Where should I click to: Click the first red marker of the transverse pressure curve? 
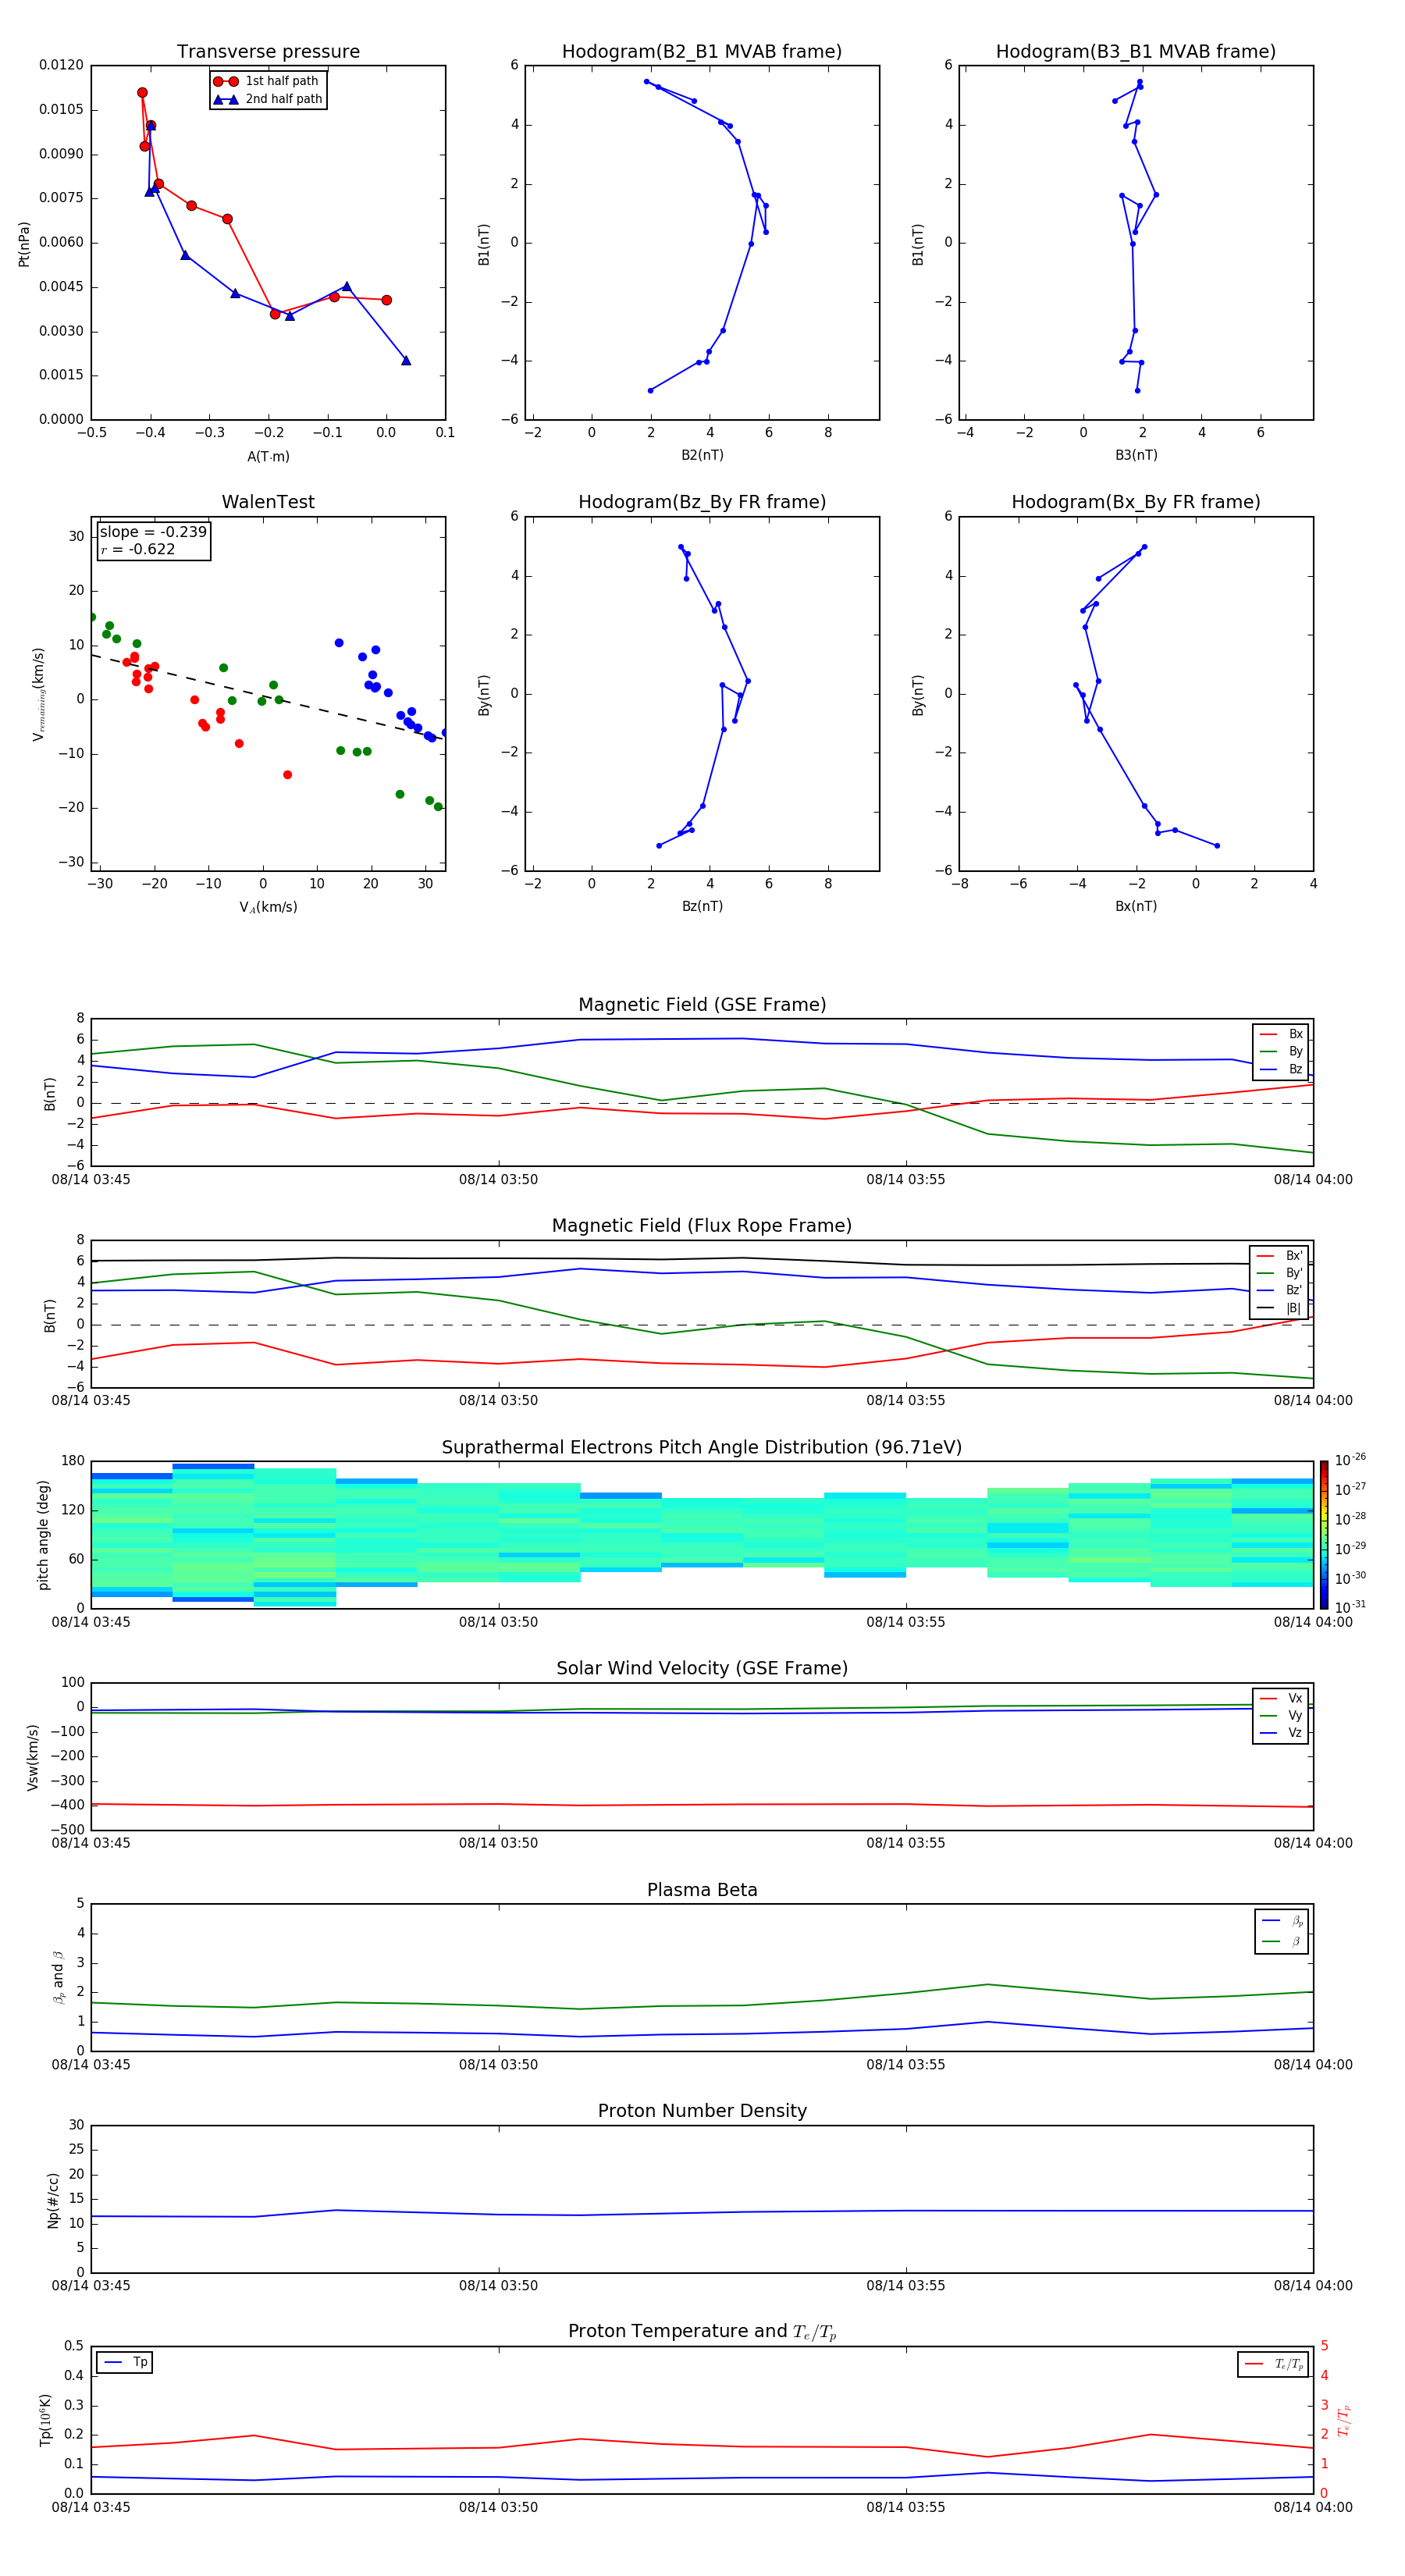[142, 92]
